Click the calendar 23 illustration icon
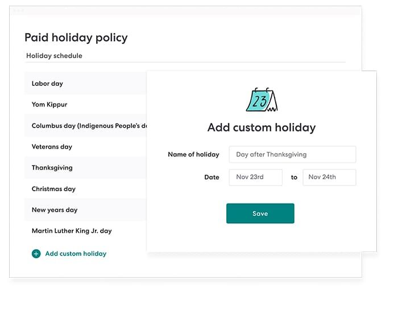This screenshot has height=313, width=398. (262, 100)
